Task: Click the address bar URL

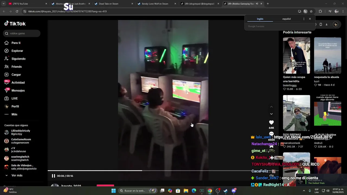Action: pyautogui.click(x=68, y=11)
